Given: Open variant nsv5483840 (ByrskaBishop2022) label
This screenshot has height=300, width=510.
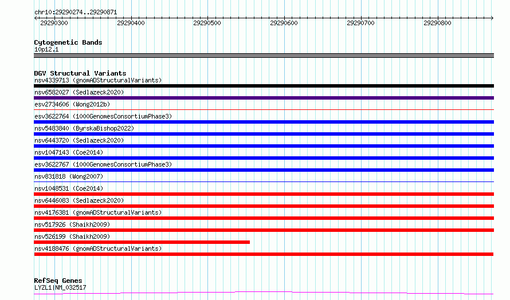Looking at the screenshot, I should 84,128.
